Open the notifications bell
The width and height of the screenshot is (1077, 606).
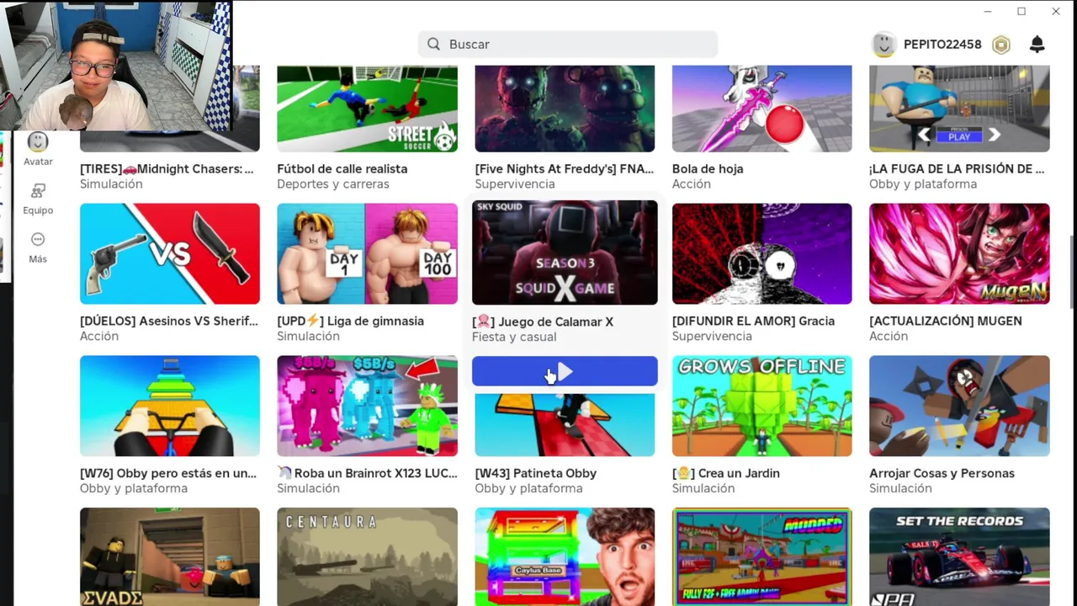coord(1037,45)
